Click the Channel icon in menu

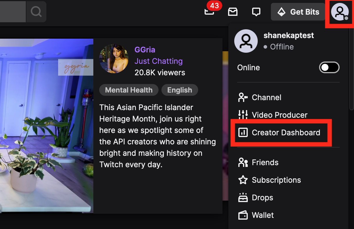coord(243,98)
